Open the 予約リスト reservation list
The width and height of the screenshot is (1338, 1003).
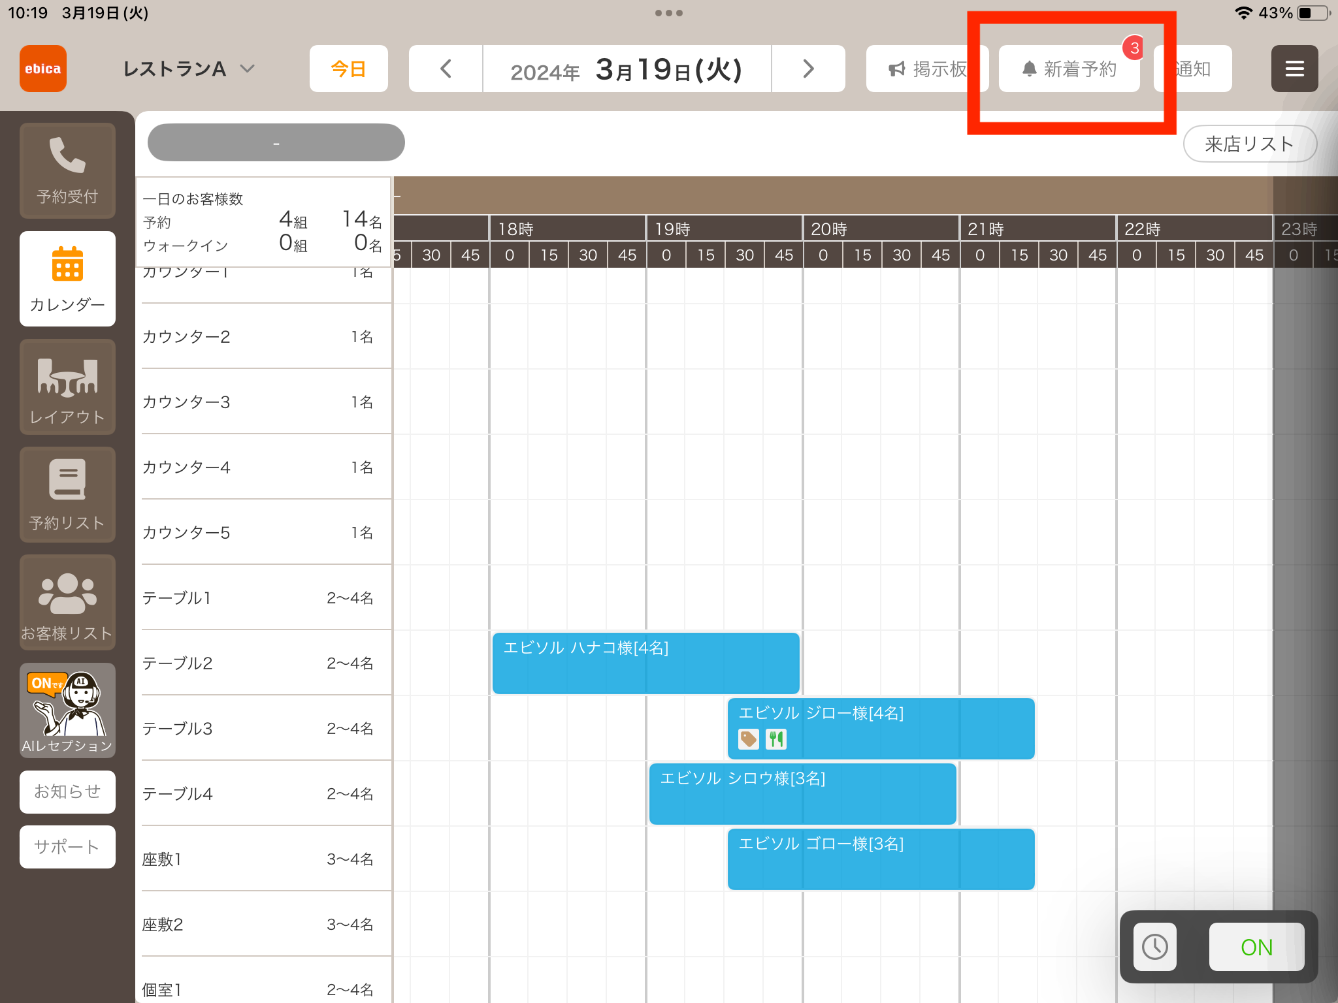(x=67, y=495)
